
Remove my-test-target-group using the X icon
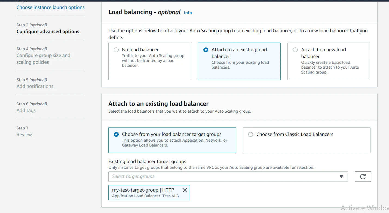[x=185, y=190]
